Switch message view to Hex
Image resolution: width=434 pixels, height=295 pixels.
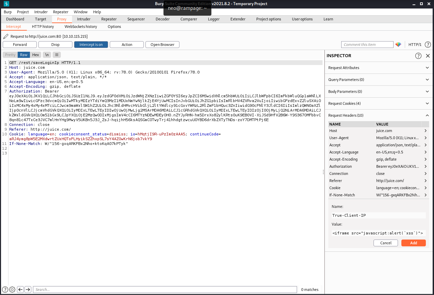pyautogui.click(x=36, y=55)
